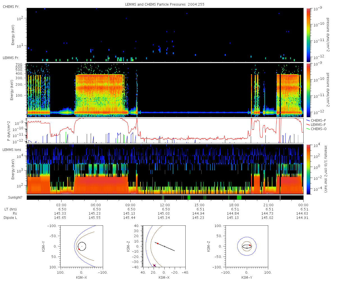Screen dimensions: 337x281
Task: Click the red position dot in KSM-X/KSM-Z plot
Action: [x=158, y=243]
